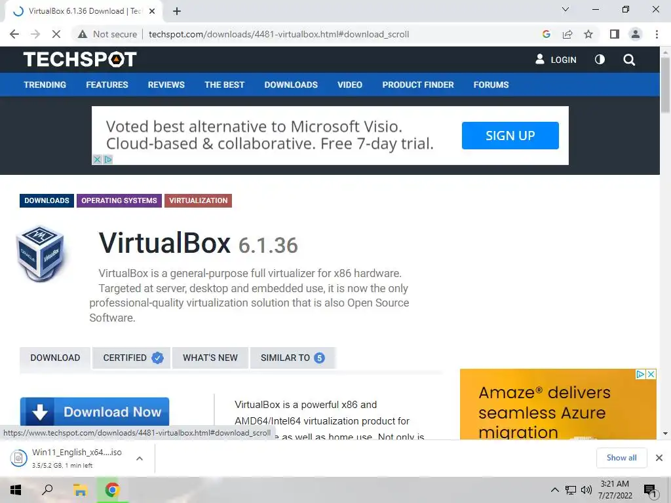Open a new tab with plus icon
Screen dimensions: 671x503
point(177,11)
